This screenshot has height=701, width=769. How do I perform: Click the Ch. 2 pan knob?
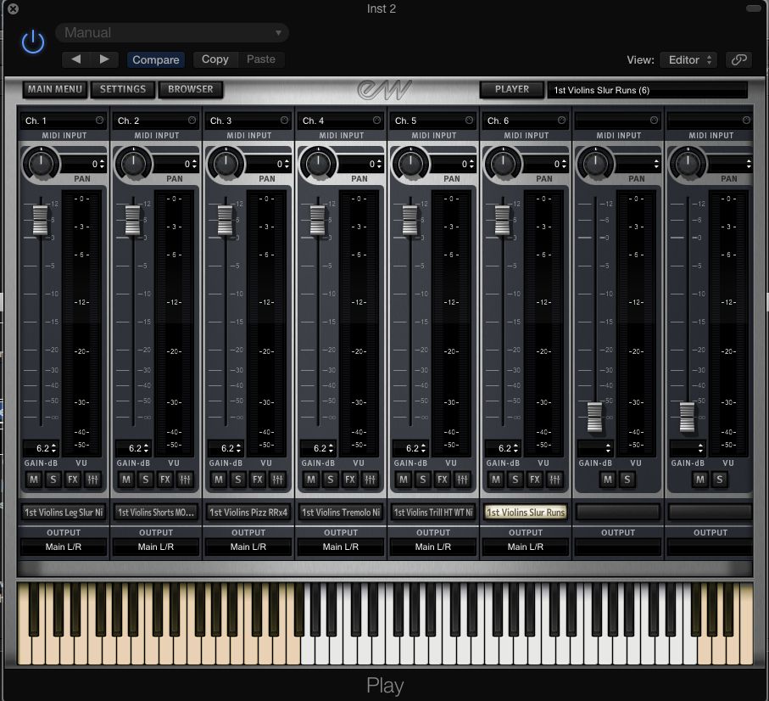coord(133,164)
